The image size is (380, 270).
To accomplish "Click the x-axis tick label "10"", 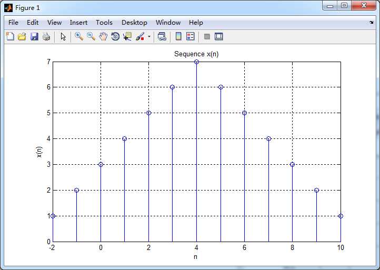I will [341, 247].
